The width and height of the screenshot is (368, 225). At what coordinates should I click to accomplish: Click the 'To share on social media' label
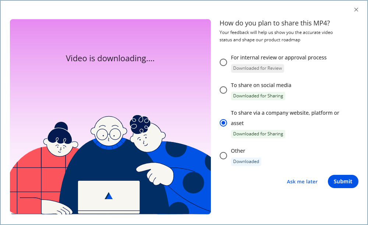click(x=261, y=85)
